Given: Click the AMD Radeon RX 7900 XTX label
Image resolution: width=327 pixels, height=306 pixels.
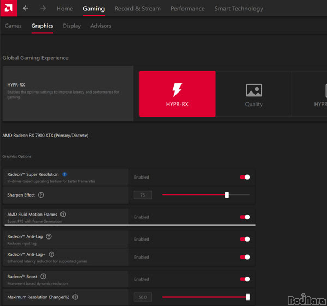Looking at the screenshot, I should (x=45, y=136).
